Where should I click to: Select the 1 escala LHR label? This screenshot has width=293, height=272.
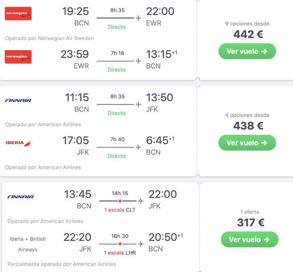(x=120, y=252)
